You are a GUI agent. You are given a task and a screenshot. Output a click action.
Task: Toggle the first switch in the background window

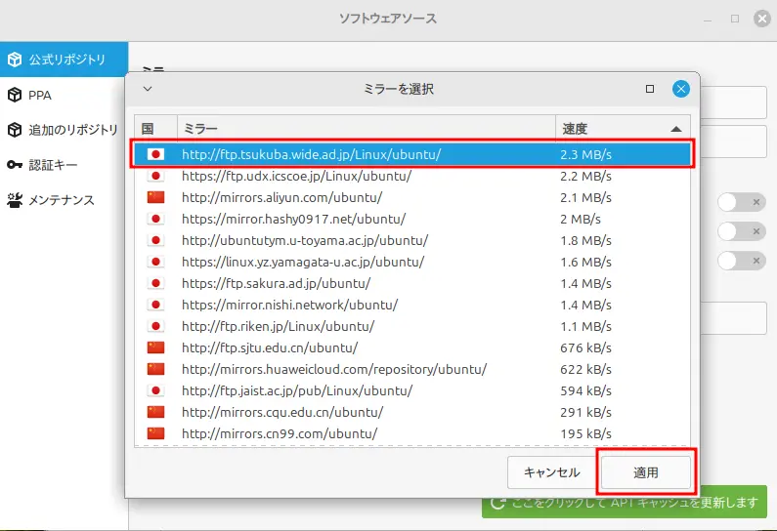click(x=741, y=202)
